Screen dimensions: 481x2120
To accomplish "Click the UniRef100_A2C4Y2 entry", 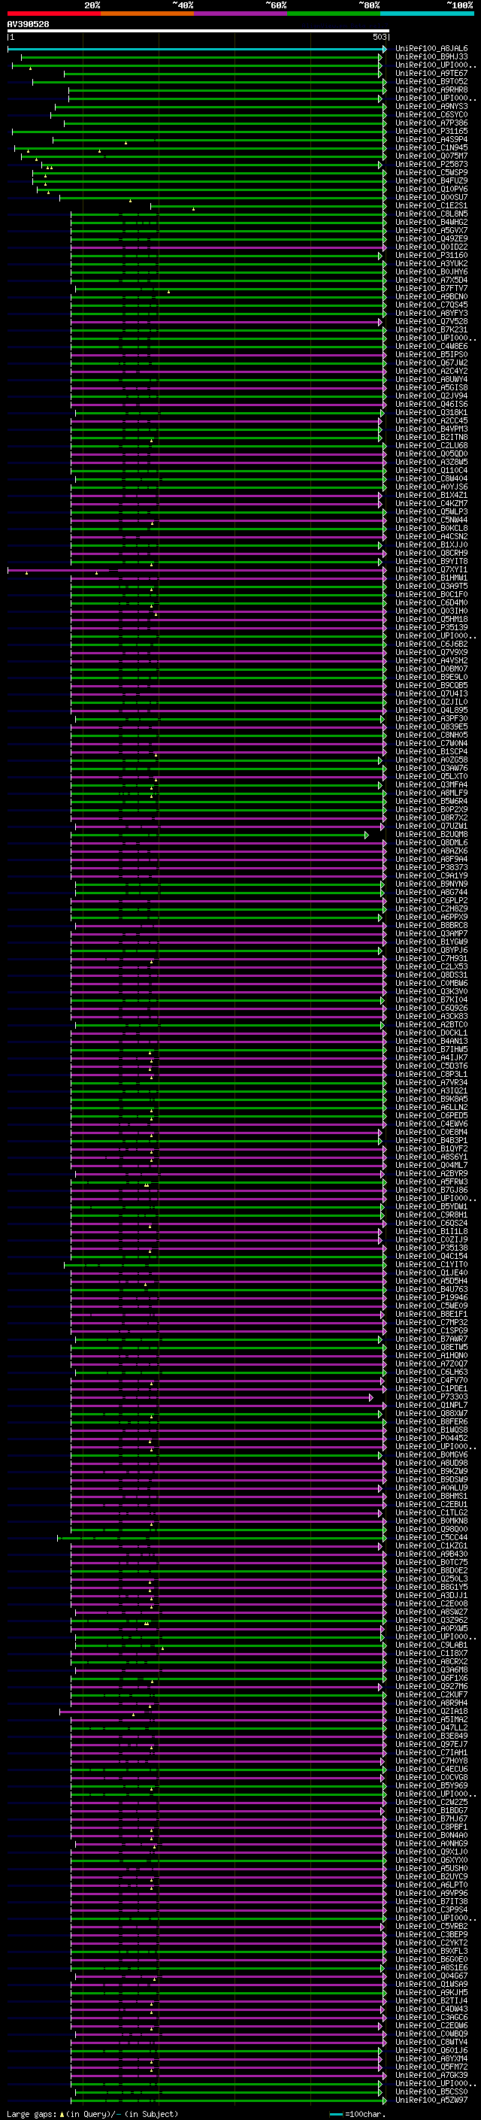I will [431, 372].
